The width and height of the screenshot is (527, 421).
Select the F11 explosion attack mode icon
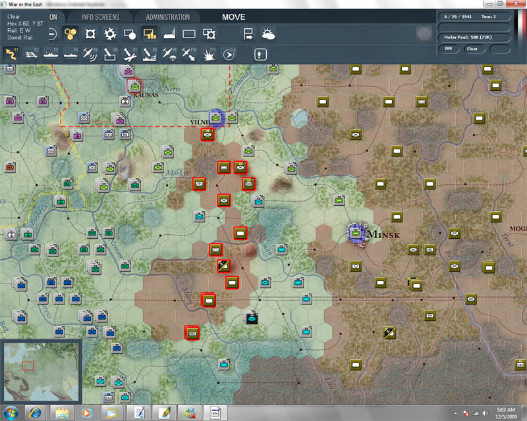209,54
